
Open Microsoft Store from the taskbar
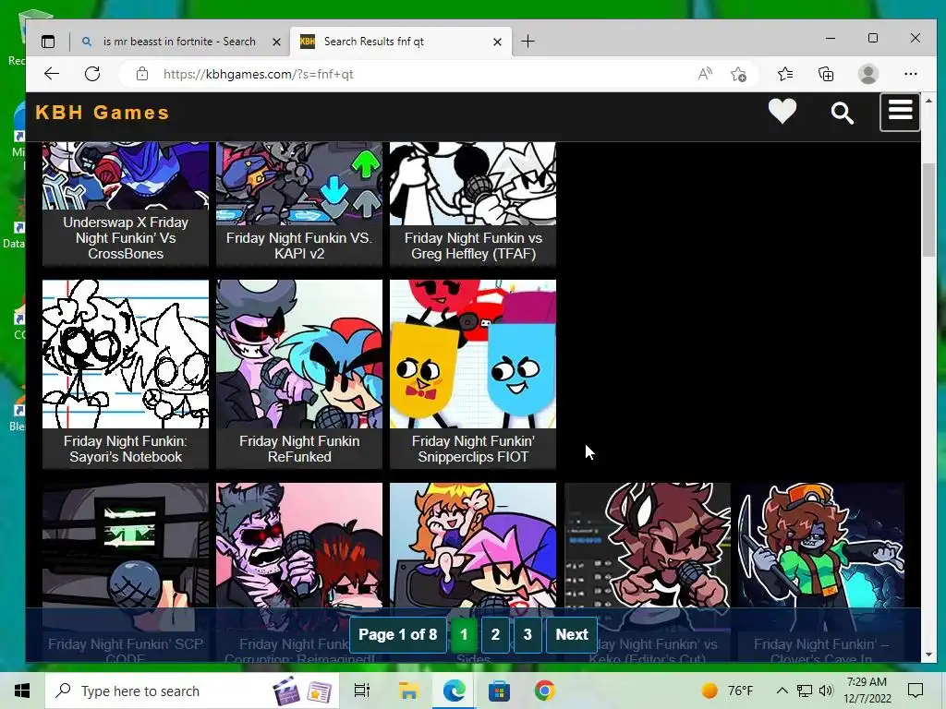click(x=499, y=691)
